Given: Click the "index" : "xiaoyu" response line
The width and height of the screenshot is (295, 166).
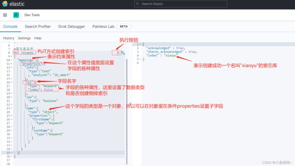Looking at the screenshot, I should point(162,56).
